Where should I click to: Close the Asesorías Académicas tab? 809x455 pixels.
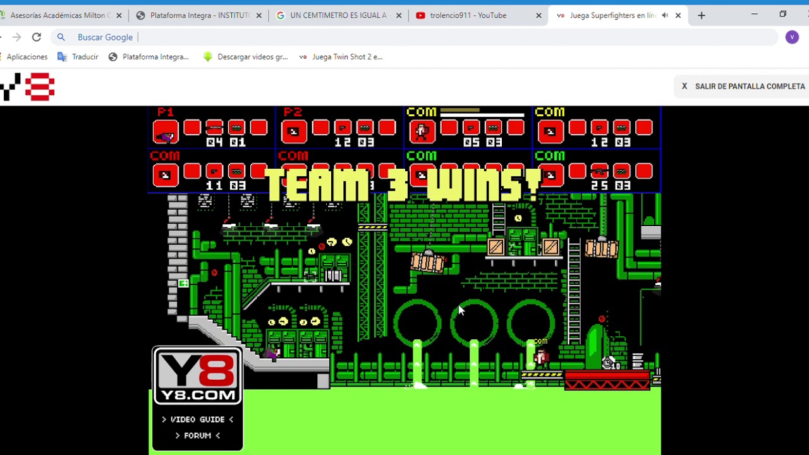(119, 15)
